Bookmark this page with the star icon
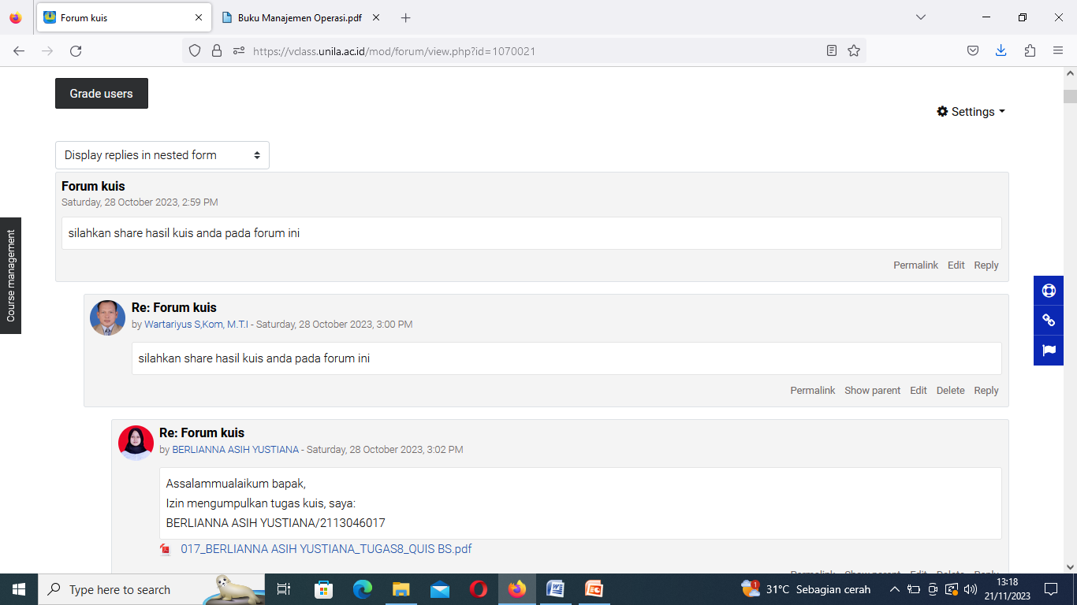 point(853,51)
